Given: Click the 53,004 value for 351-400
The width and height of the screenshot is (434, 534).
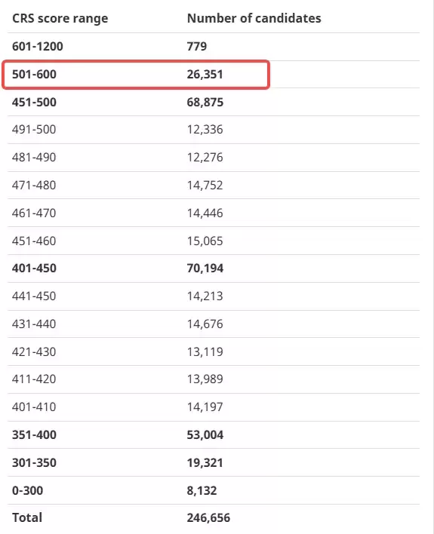Looking at the screenshot, I should tap(205, 435).
